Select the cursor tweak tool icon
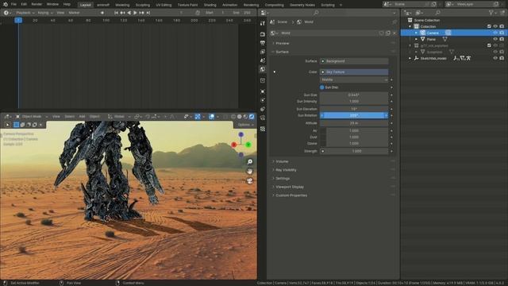This screenshot has height=286, width=508. point(8,125)
